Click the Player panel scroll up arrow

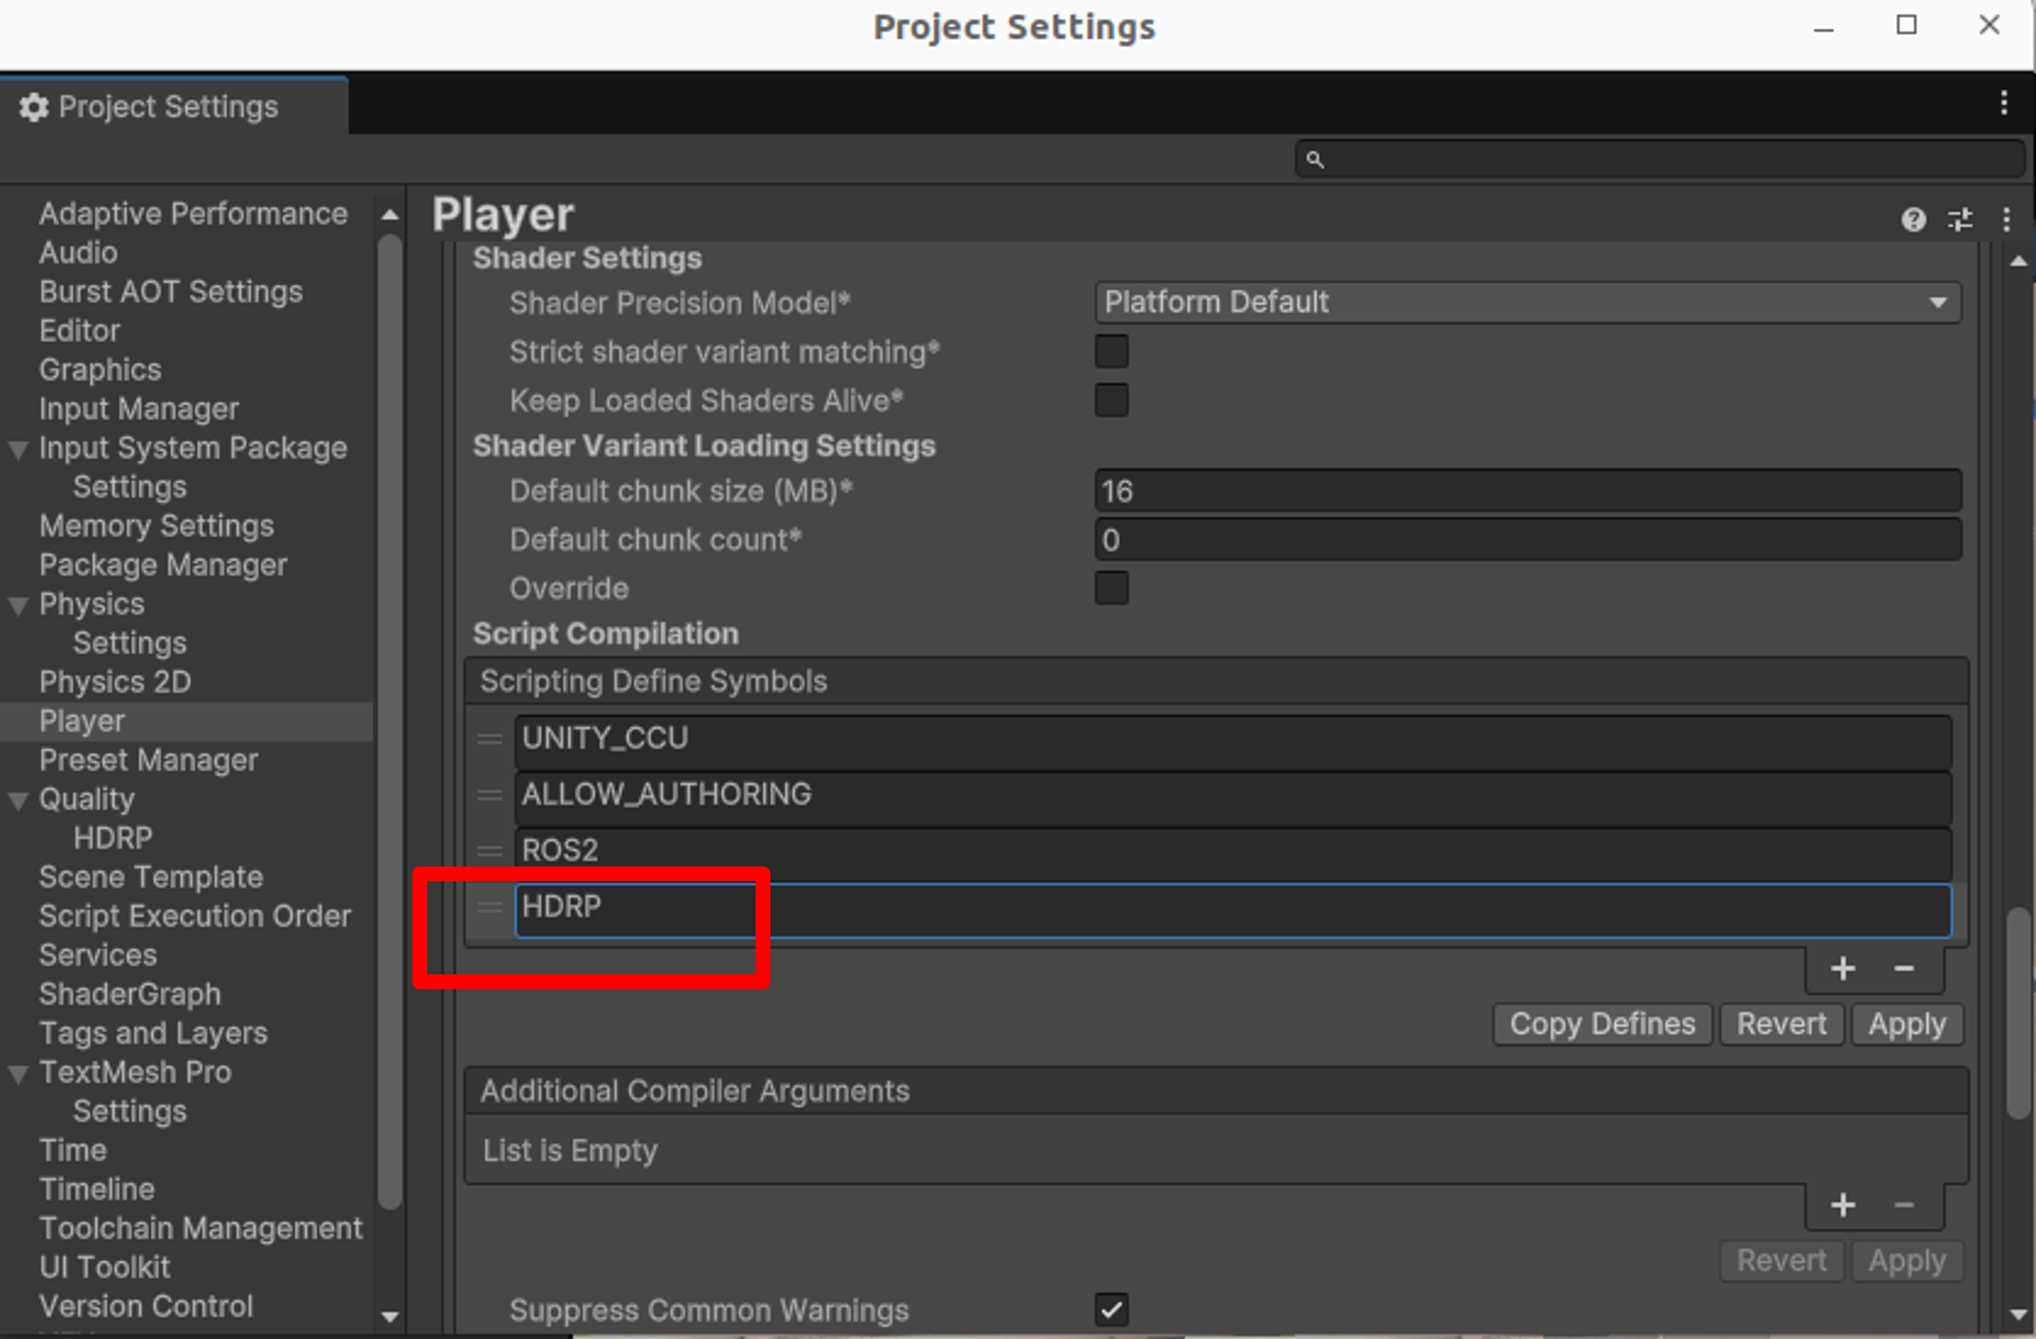pos(2018,261)
